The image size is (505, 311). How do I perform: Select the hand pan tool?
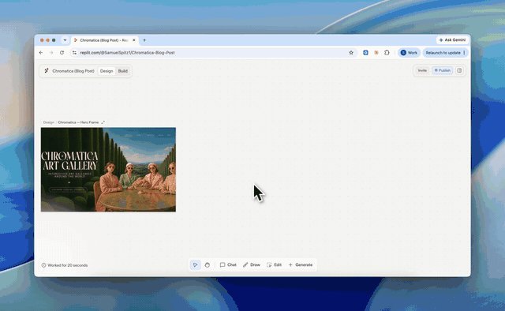(x=207, y=265)
